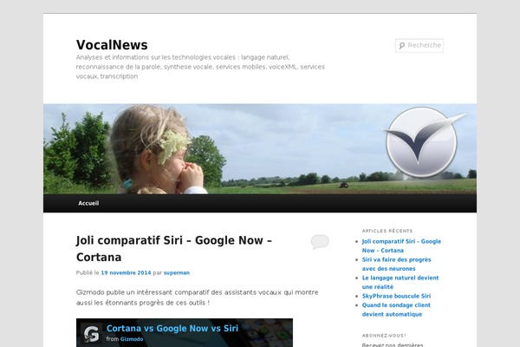Screen dimensions: 520x347
Task: Open 'Quand le sondage client devient automatique'
Action: [x=396, y=310]
